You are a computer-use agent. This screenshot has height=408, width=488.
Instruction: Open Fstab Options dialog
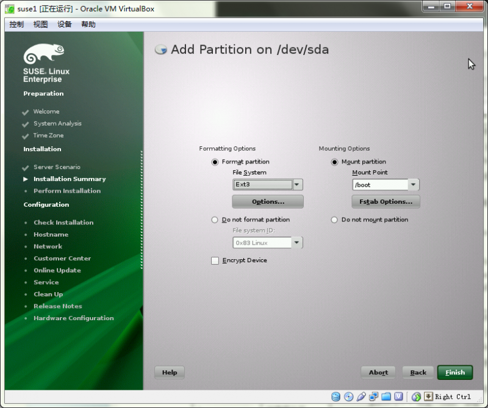[x=386, y=201]
